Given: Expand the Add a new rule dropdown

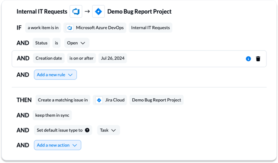Looking at the screenshot, I should coord(55,75).
